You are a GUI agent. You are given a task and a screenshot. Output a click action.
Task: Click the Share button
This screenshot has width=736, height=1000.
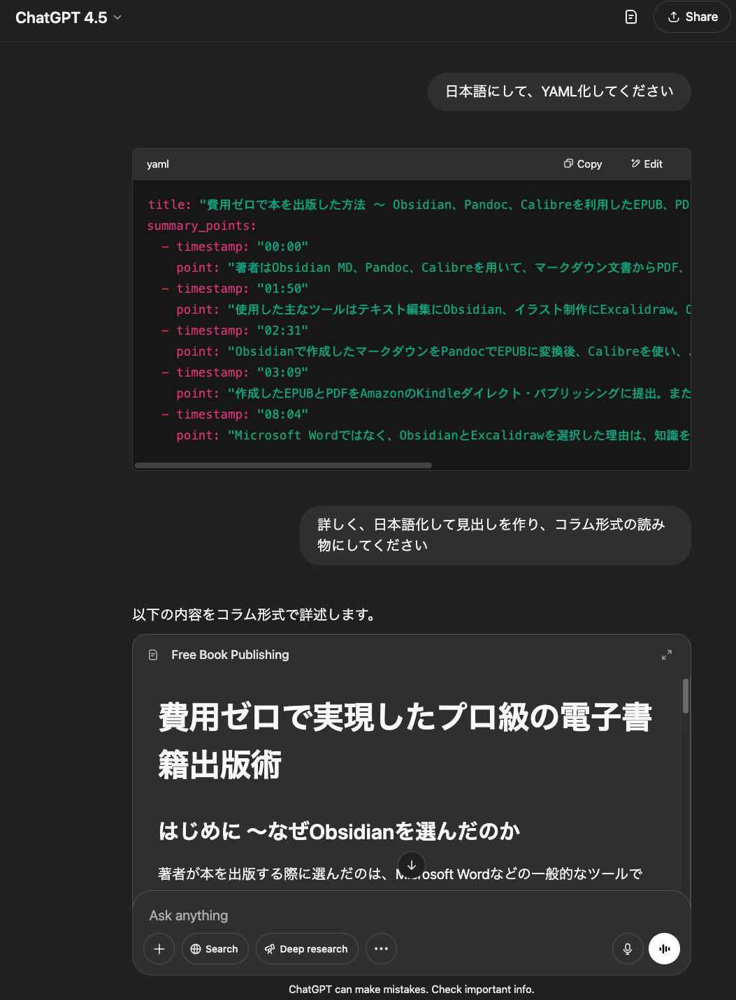pyautogui.click(x=692, y=17)
